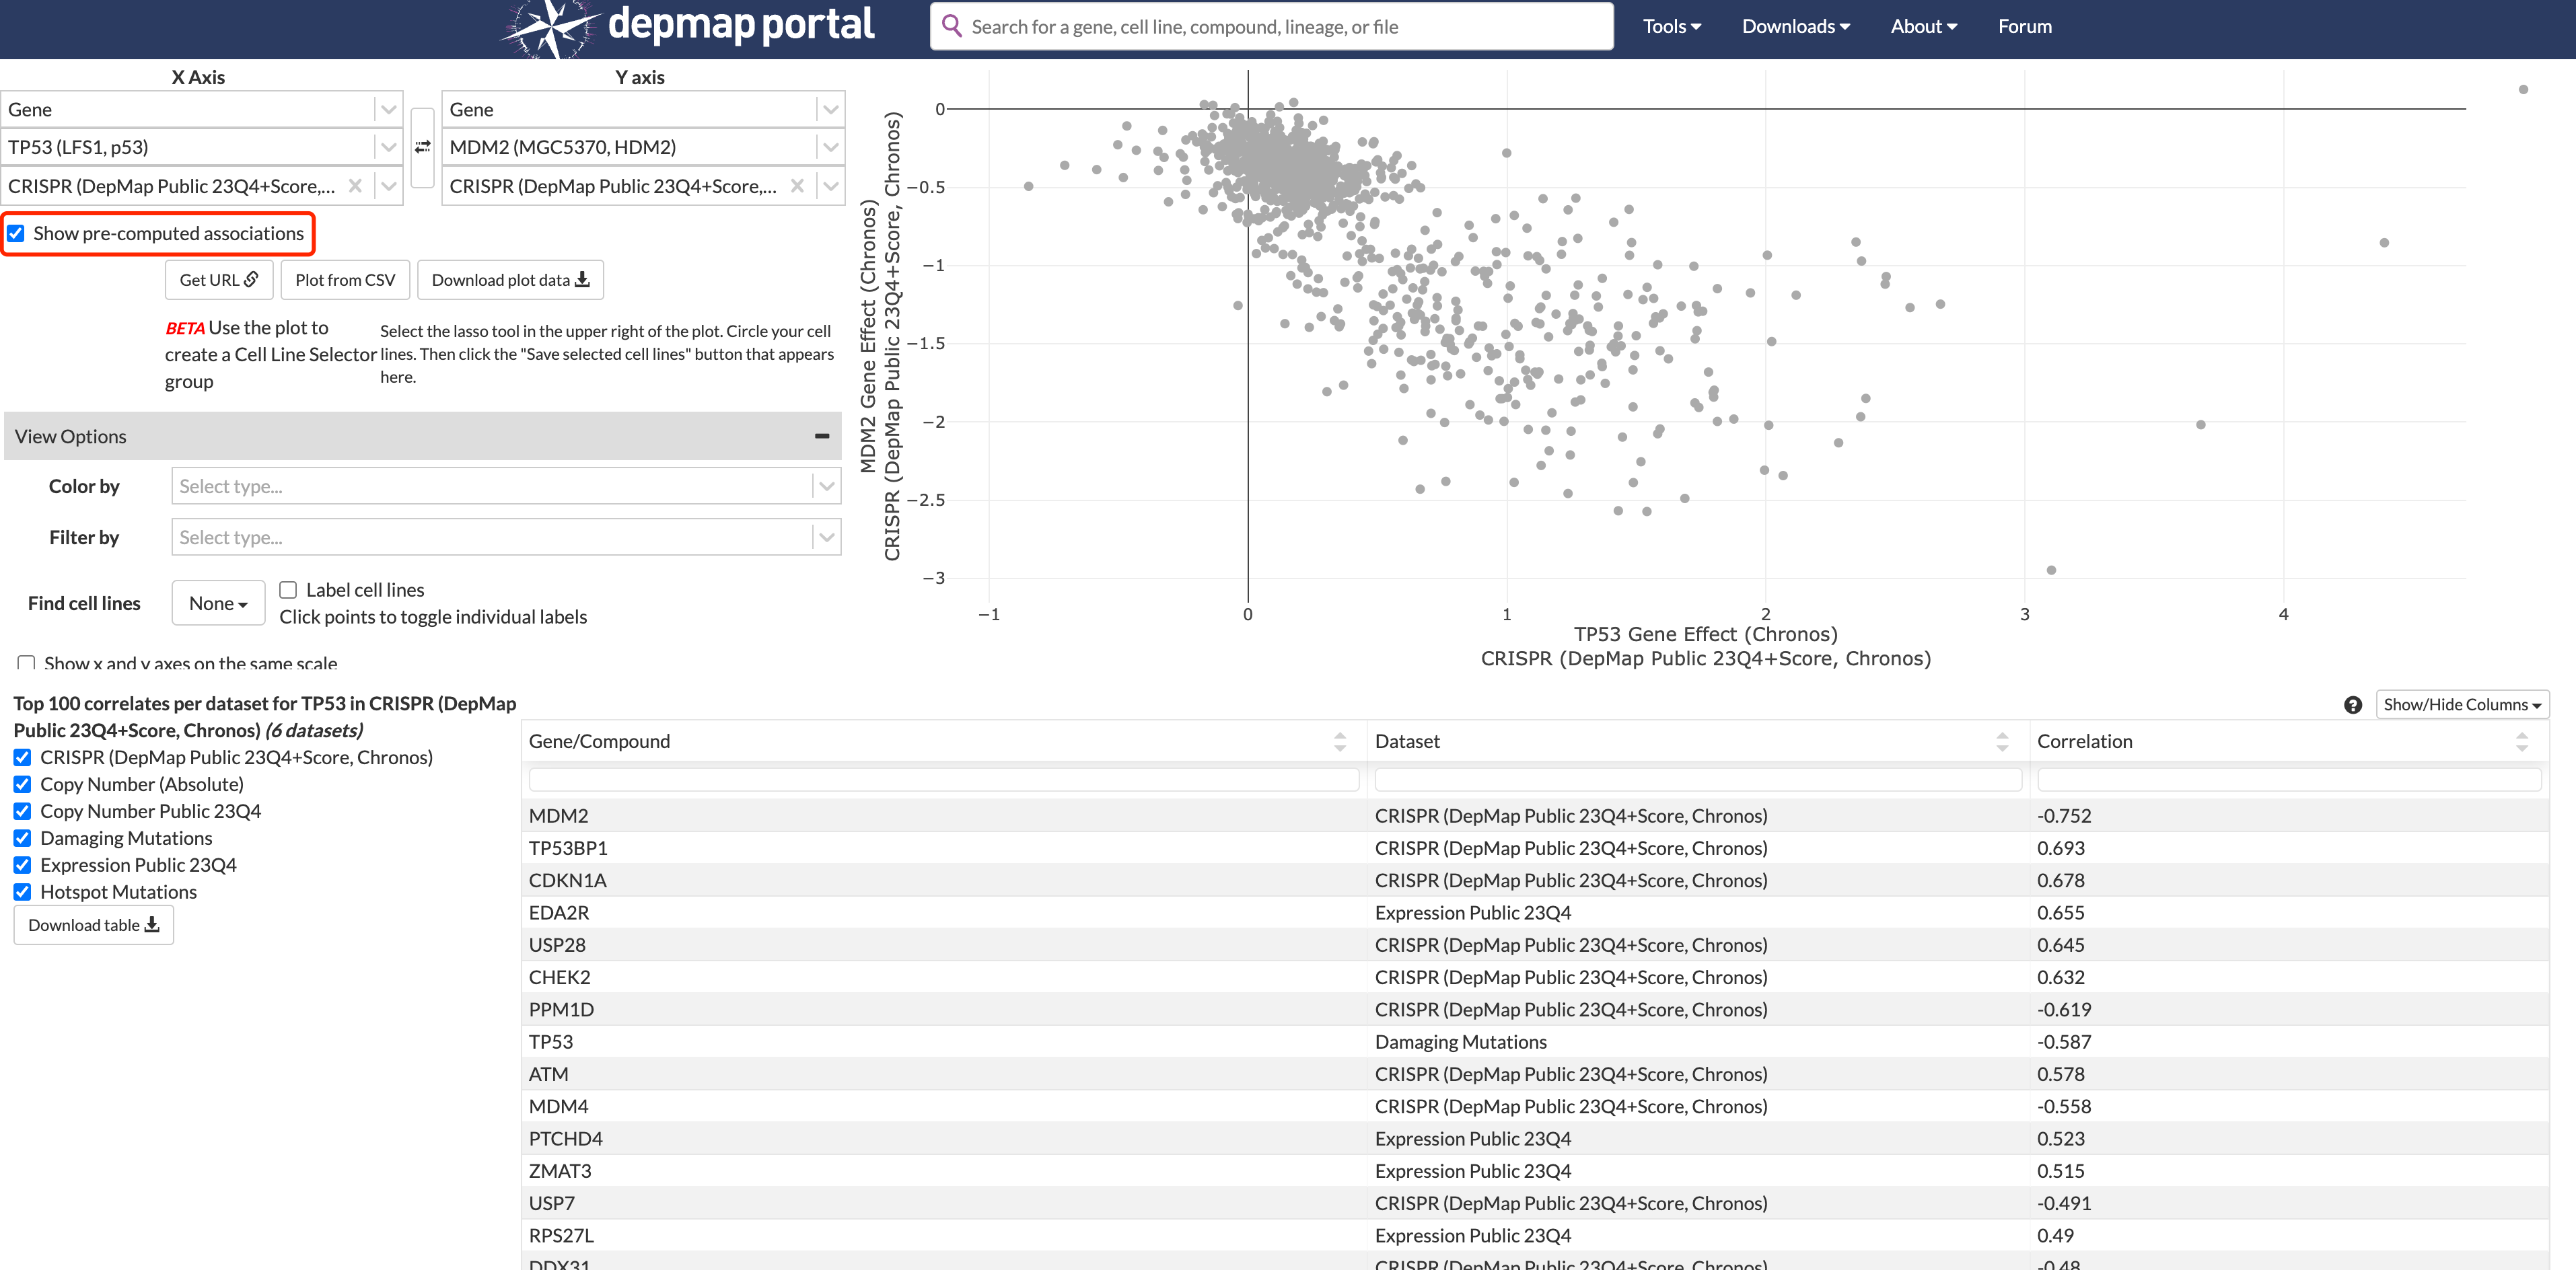Image resolution: width=2576 pixels, height=1270 pixels.
Task: Sort table by Gene/Compound column arrows
Action: pyautogui.click(x=1340, y=741)
